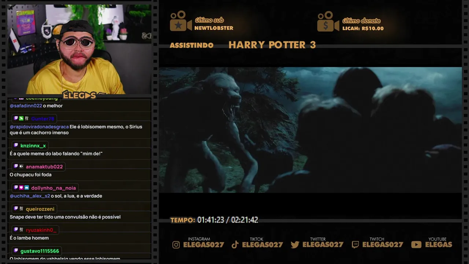
Task: Click the green badge beside Gunter78
Action: click(x=21, y=118)
